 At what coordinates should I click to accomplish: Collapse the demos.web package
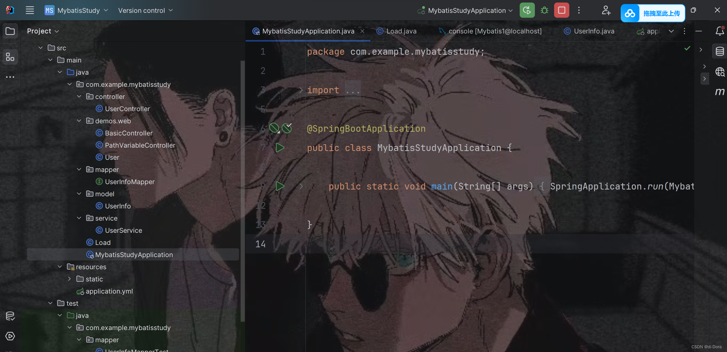(79, 121)
